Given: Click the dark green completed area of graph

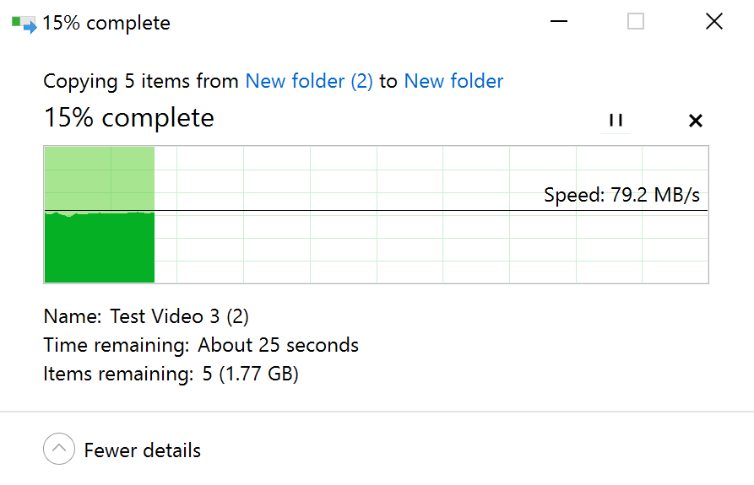Looking at the screenshot, I should (99, 249).
